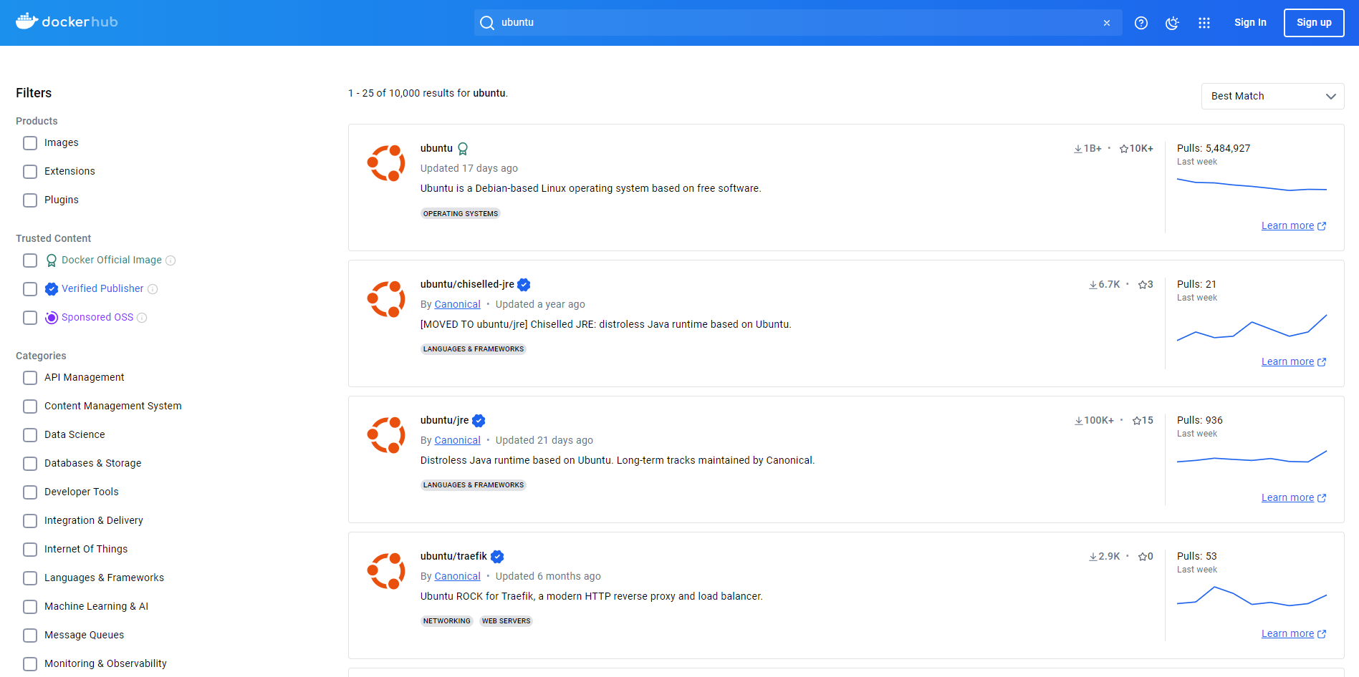Check the Monitoring & Observability category
1359x677 pixels.
[x=30, y=664]
